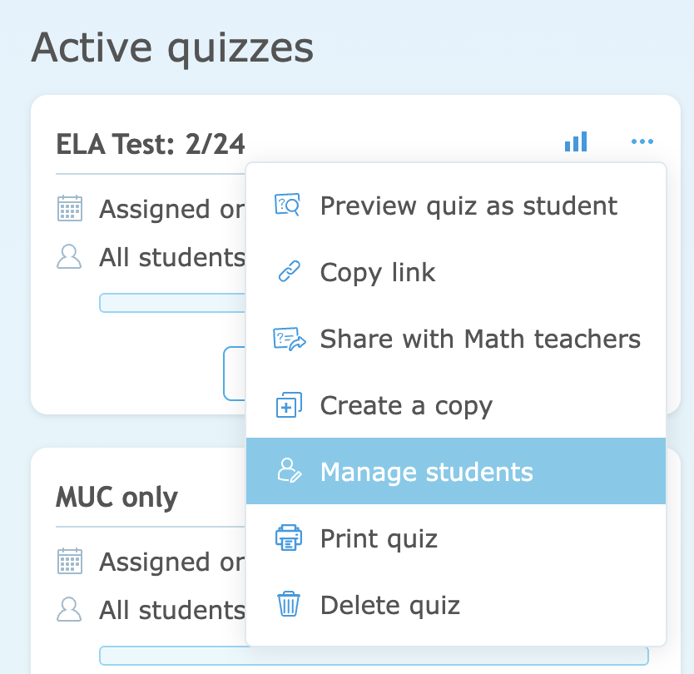This screenshot has height=674, width=694.
Task: Click the plus-document Create a copy icon
Action: pos(288,405)
